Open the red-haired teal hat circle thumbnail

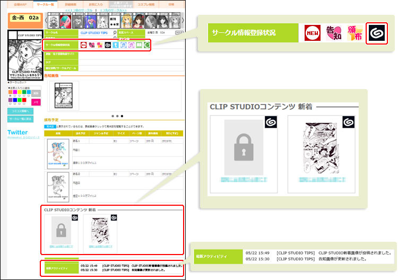(65, 21)
